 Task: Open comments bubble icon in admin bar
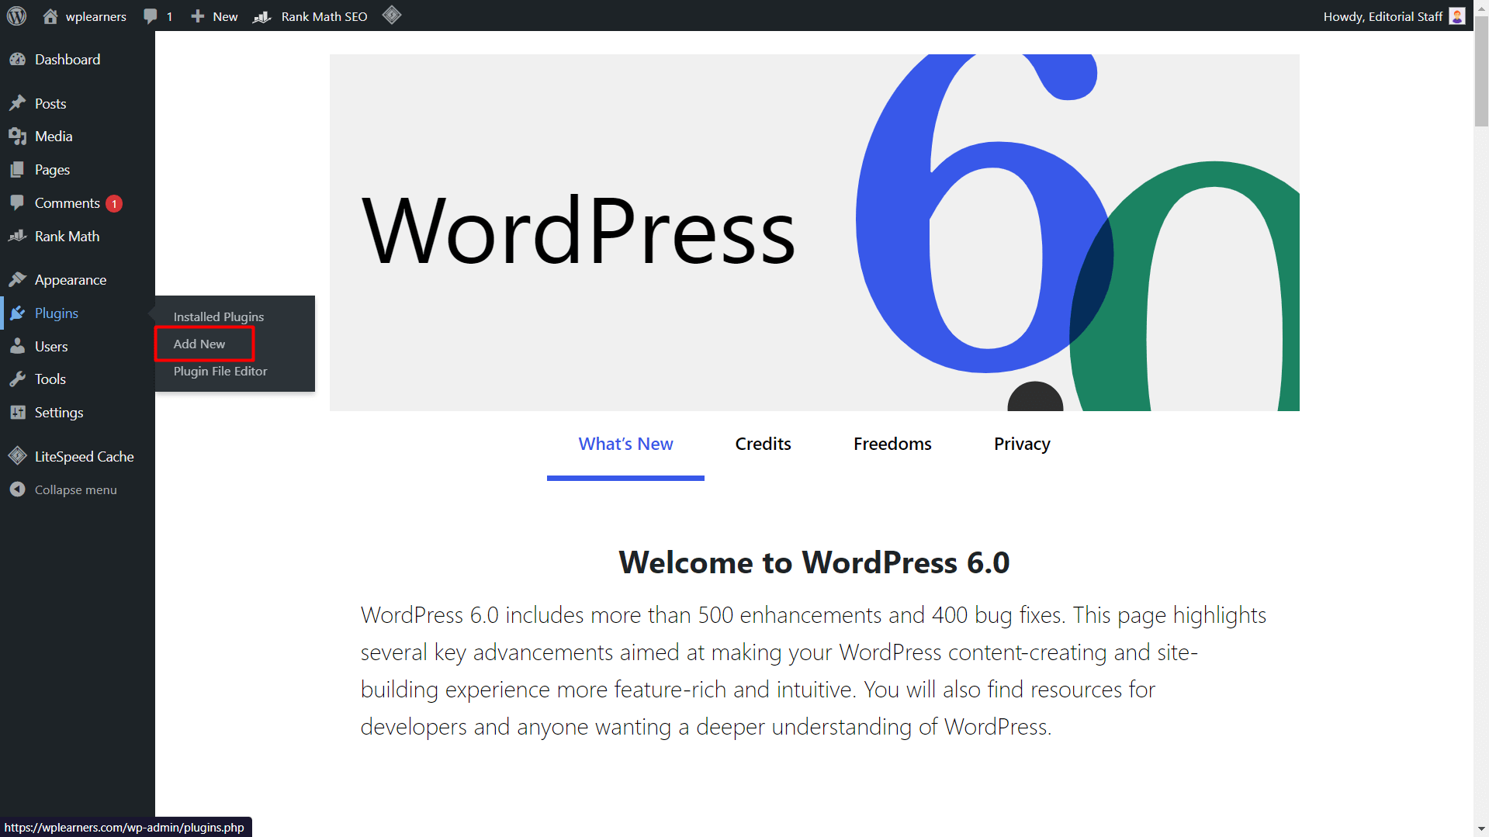151,16
